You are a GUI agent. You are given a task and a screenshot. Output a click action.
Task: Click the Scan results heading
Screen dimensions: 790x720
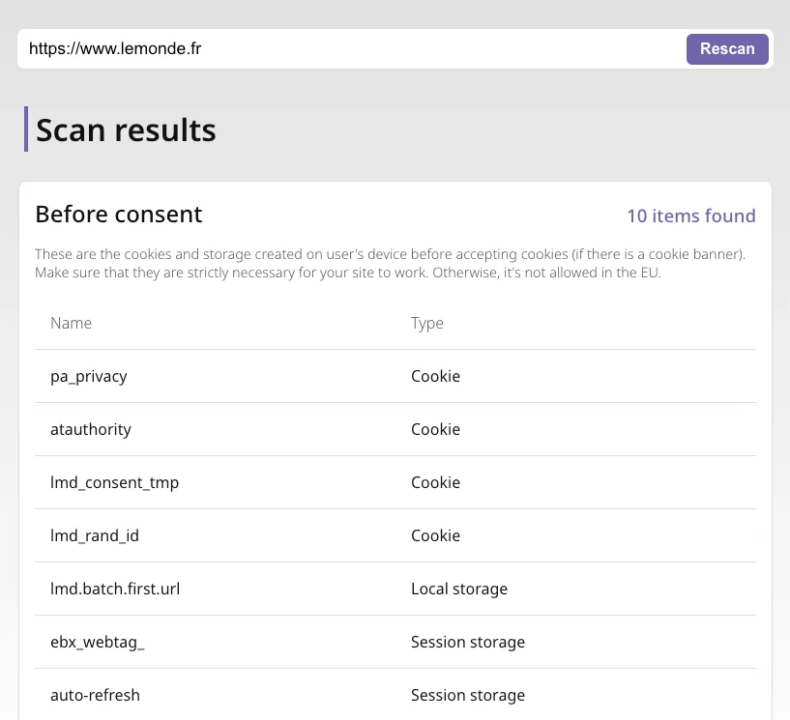tap(126, 129)
